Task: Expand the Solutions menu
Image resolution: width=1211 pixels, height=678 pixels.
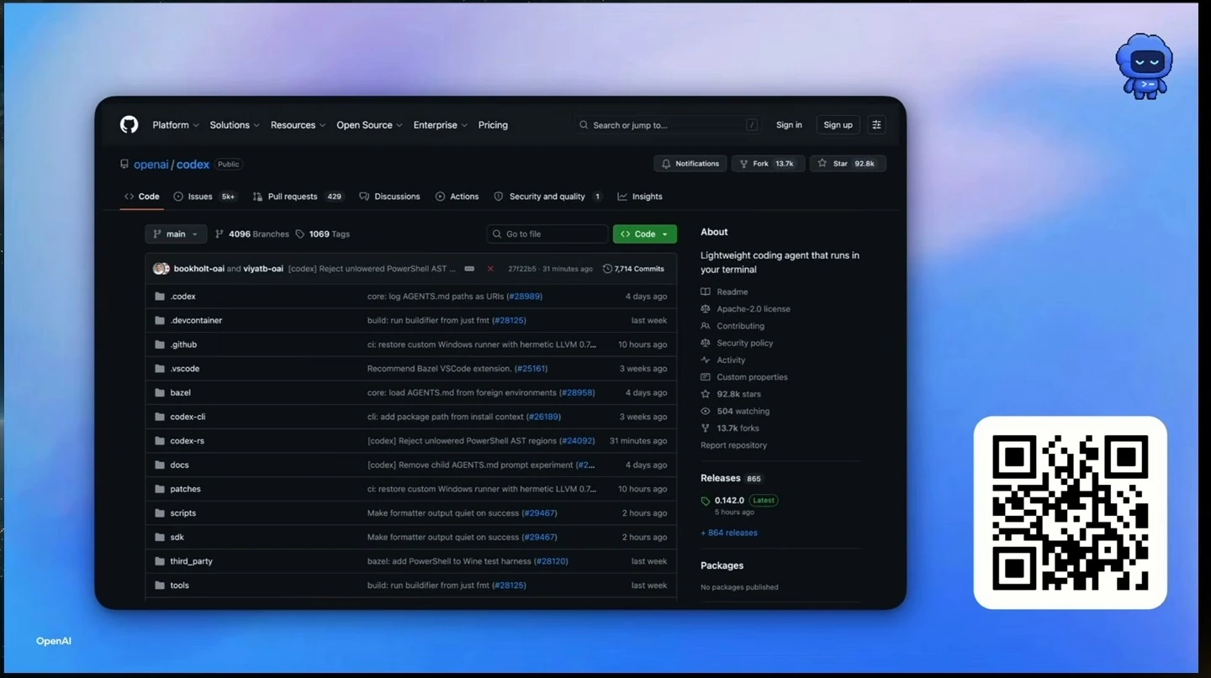Action: [235, 125]
